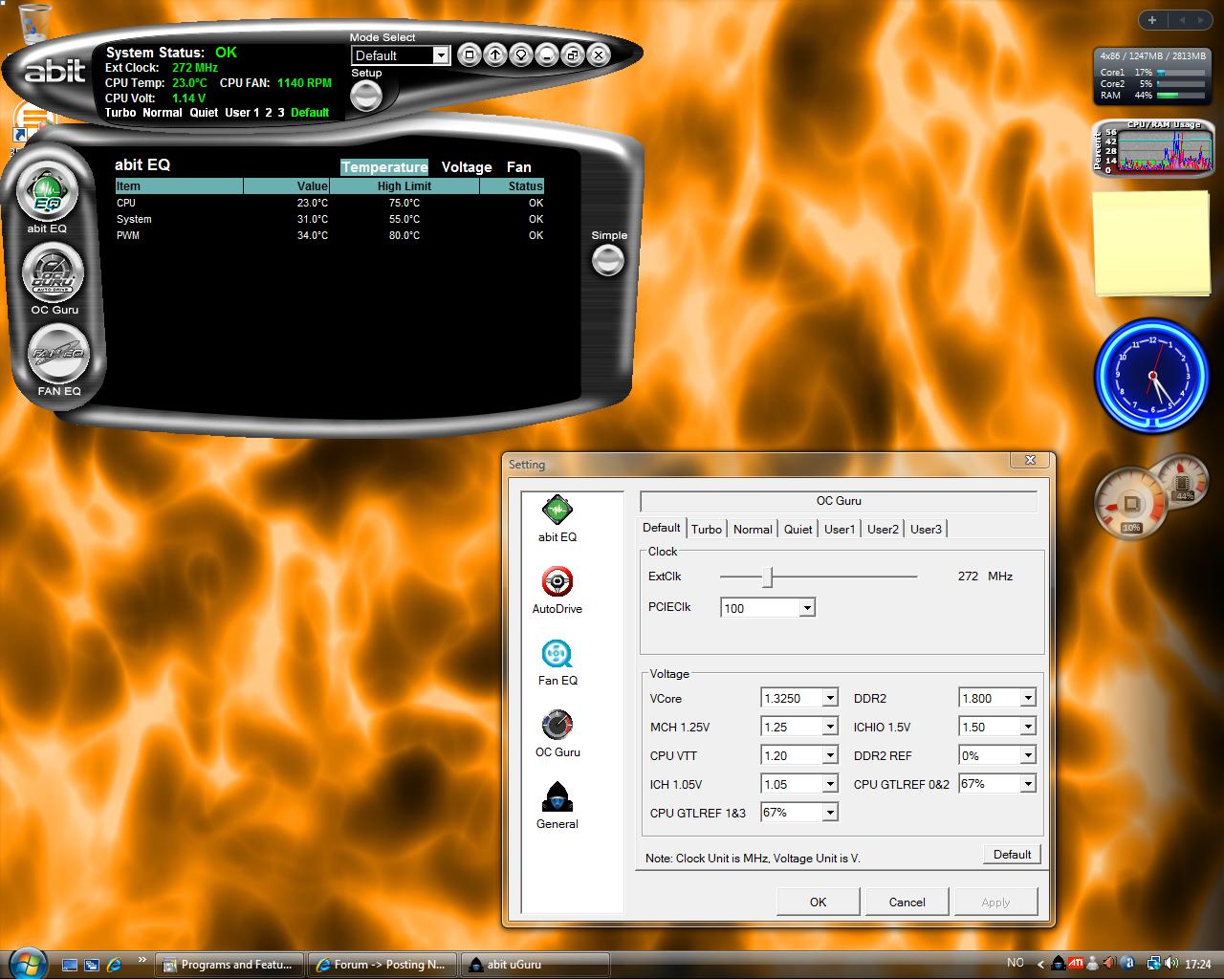
Task: Switch to the Turbo tab in Setting
Action: click(x=707, y=529)
